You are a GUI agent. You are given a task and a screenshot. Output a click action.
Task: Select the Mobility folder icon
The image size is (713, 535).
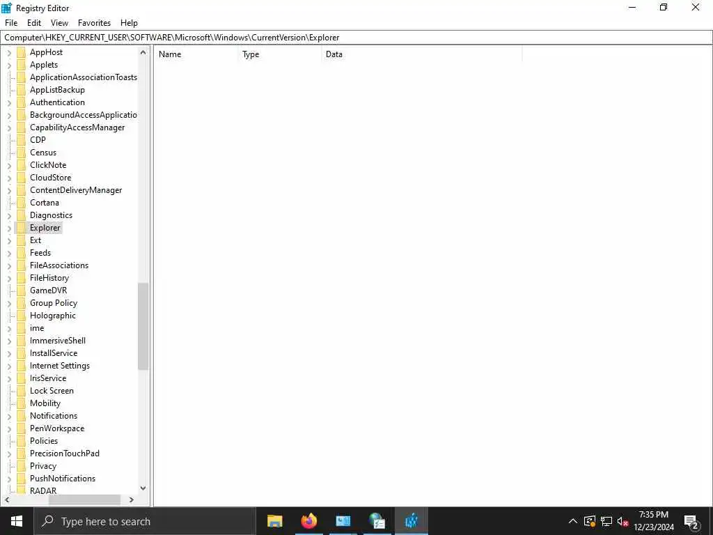coord(21,403)
